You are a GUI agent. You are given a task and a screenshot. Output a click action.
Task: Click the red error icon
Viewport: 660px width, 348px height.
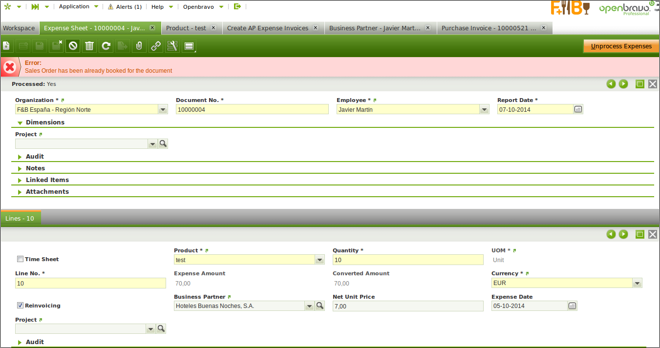[10, 67]
